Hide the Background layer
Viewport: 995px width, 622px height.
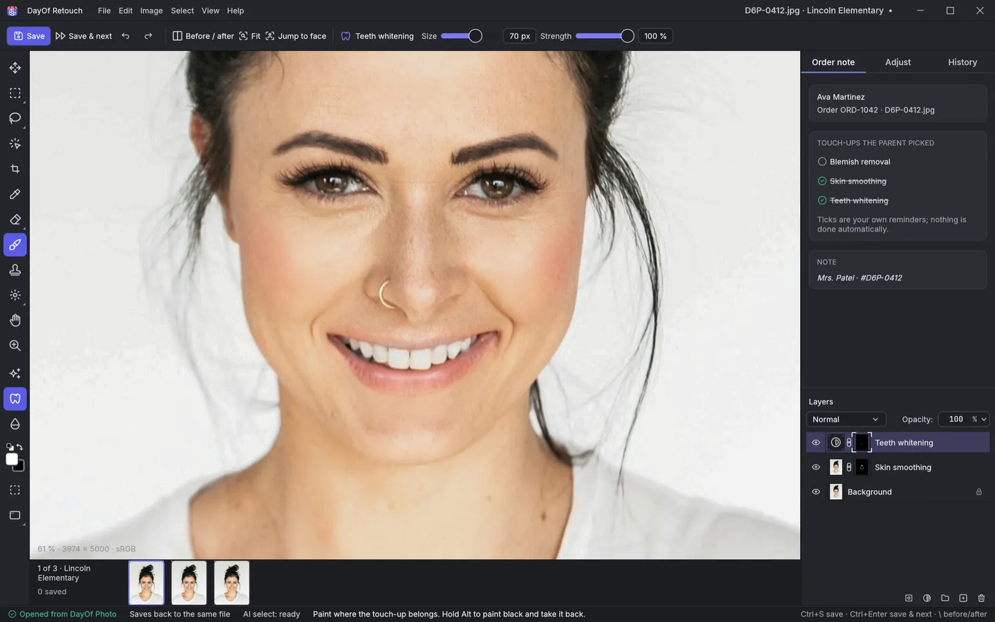(x=816, y=492)
